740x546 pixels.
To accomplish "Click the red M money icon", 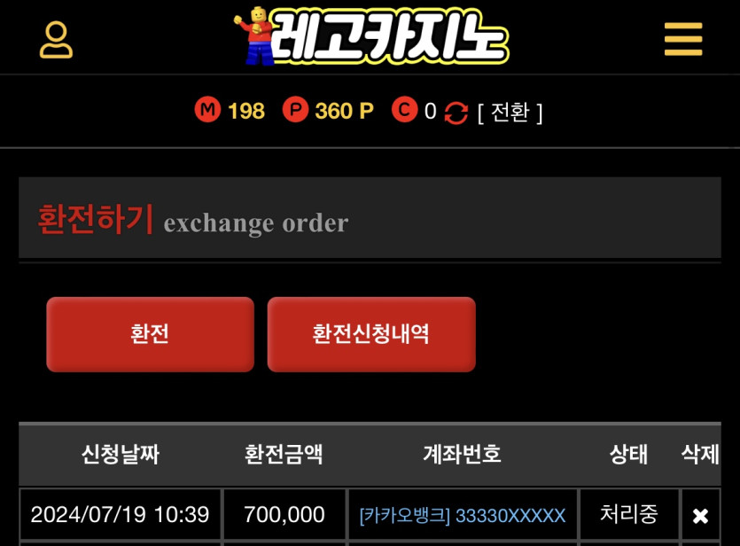I will pyautogui.click(x=207, y=110).
